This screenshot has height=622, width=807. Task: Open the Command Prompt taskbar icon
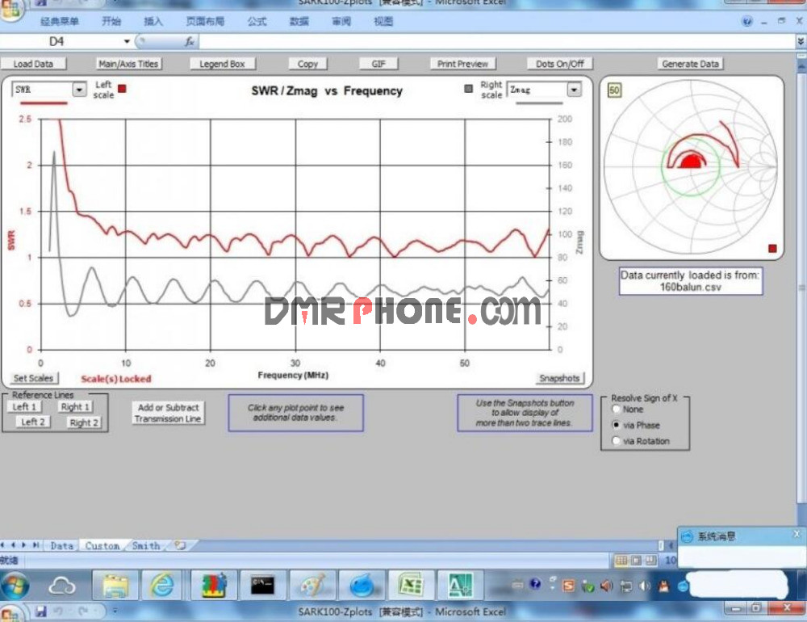[262, 586]
